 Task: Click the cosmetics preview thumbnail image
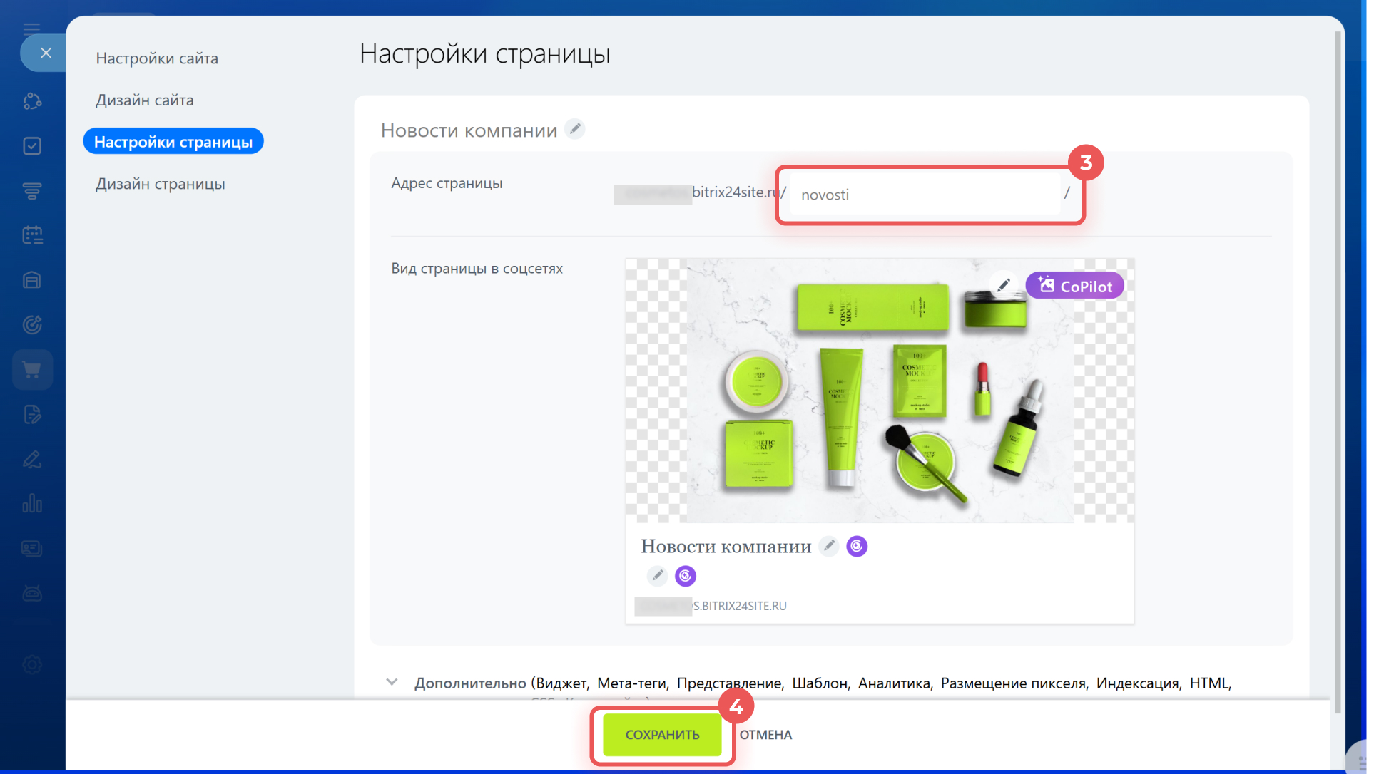(879, 391)
